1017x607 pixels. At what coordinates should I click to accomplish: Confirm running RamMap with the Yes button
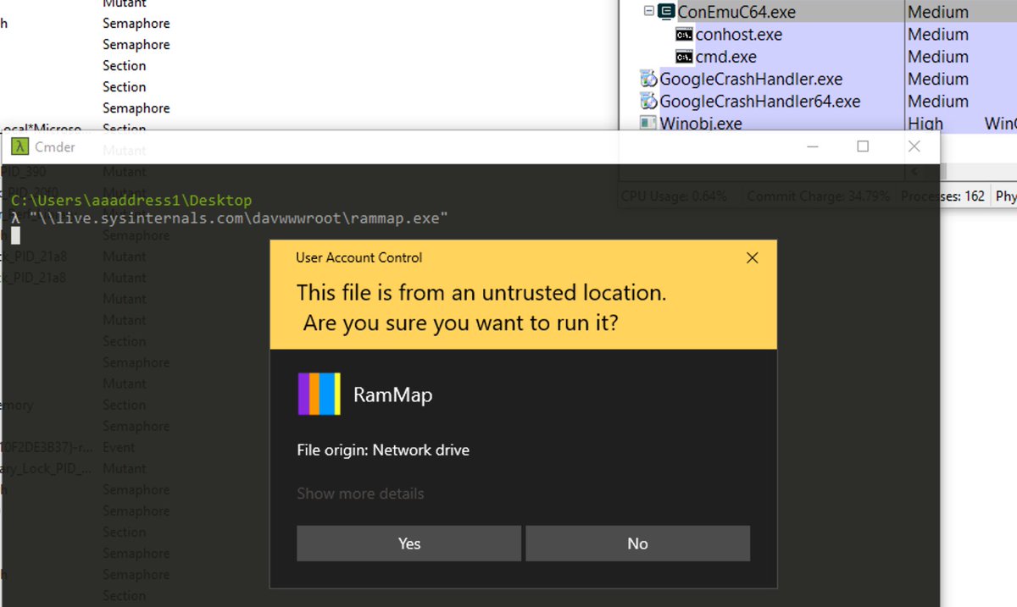click(408, 544)
